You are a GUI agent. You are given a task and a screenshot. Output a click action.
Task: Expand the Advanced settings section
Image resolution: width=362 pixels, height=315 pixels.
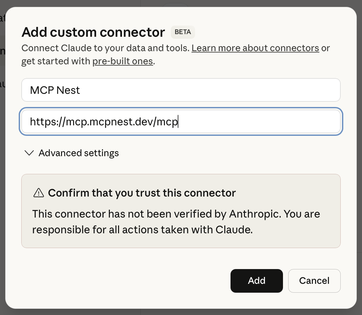coord(79,153)
